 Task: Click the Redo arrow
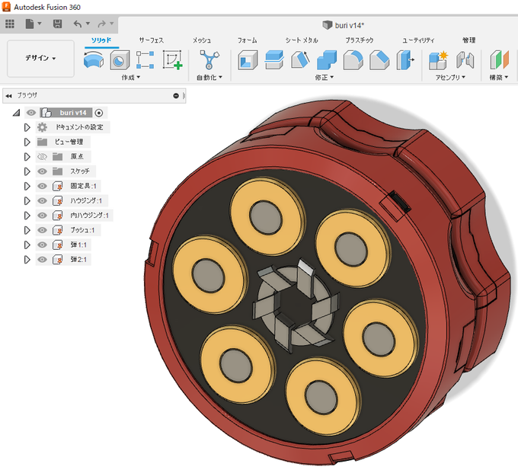(x=102, y=24)
